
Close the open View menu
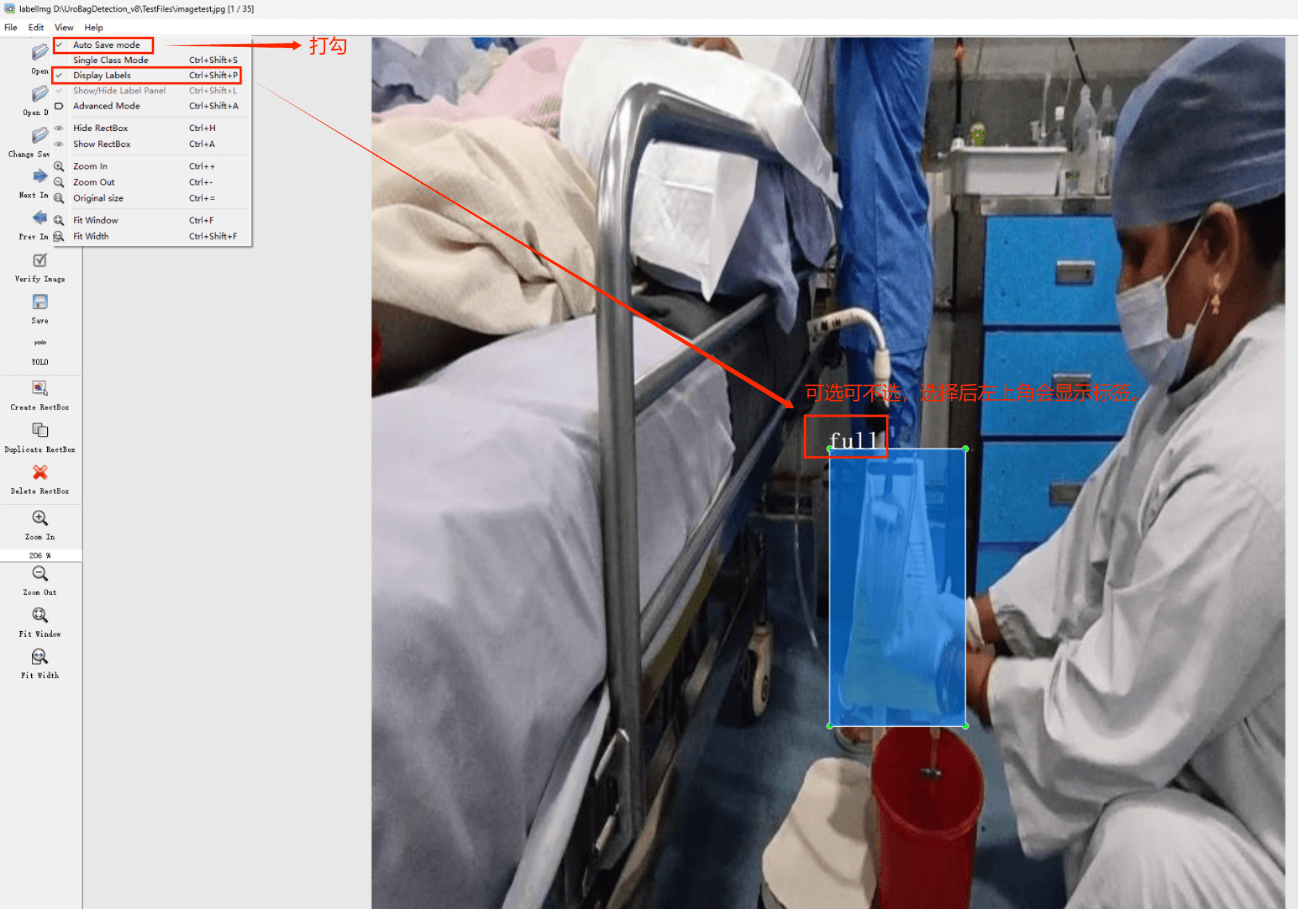(64, 28)
